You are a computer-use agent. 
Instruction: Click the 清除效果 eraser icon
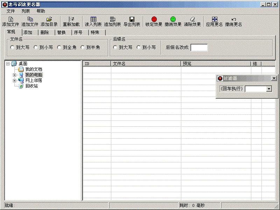tap(192, 19)
